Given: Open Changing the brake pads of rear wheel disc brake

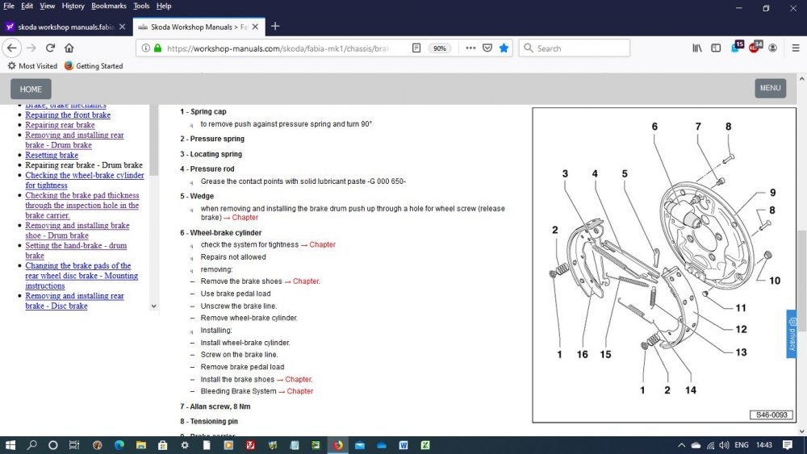Looking at the screenshot, I should pyautogui.click(x=82, y=276).
